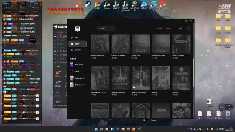The image size is (235, 132).
Task: Install Halcyon 6 from the library
Action: tap(175, 95)
